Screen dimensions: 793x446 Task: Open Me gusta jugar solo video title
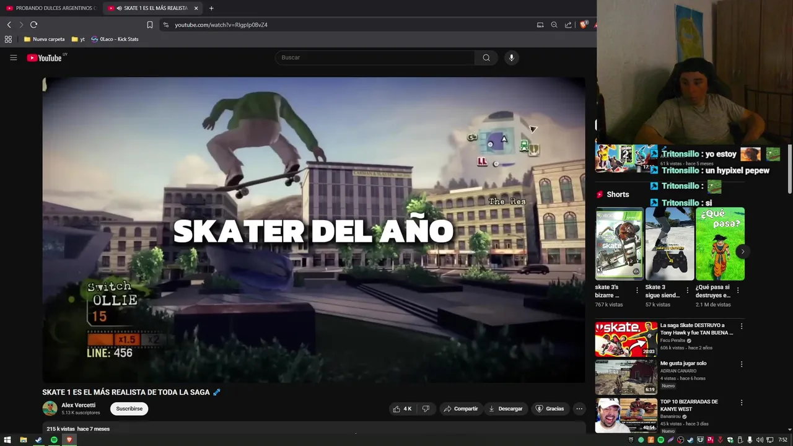[x=683, y=364]
